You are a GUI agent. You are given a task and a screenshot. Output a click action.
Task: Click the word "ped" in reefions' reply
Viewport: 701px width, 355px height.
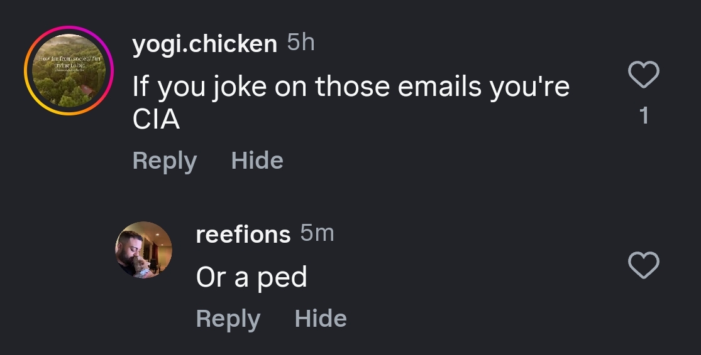click(x=282, y=277)
